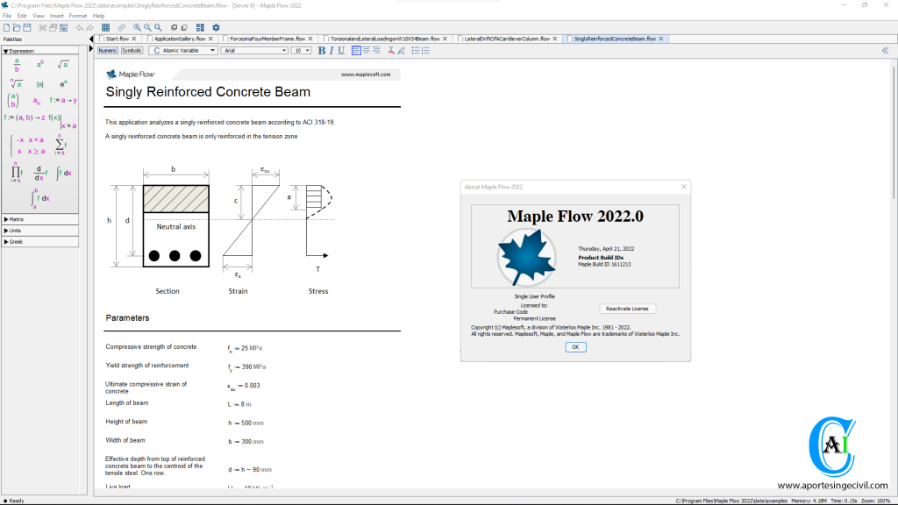Switch evaluation mode to Symbolic
The width and height of the screenshot is (898, 505).
(x=132, y=51)
